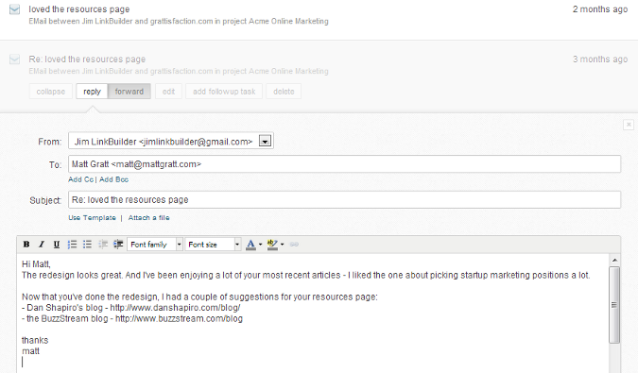Collapse the email thread

[x=51, y=92]
